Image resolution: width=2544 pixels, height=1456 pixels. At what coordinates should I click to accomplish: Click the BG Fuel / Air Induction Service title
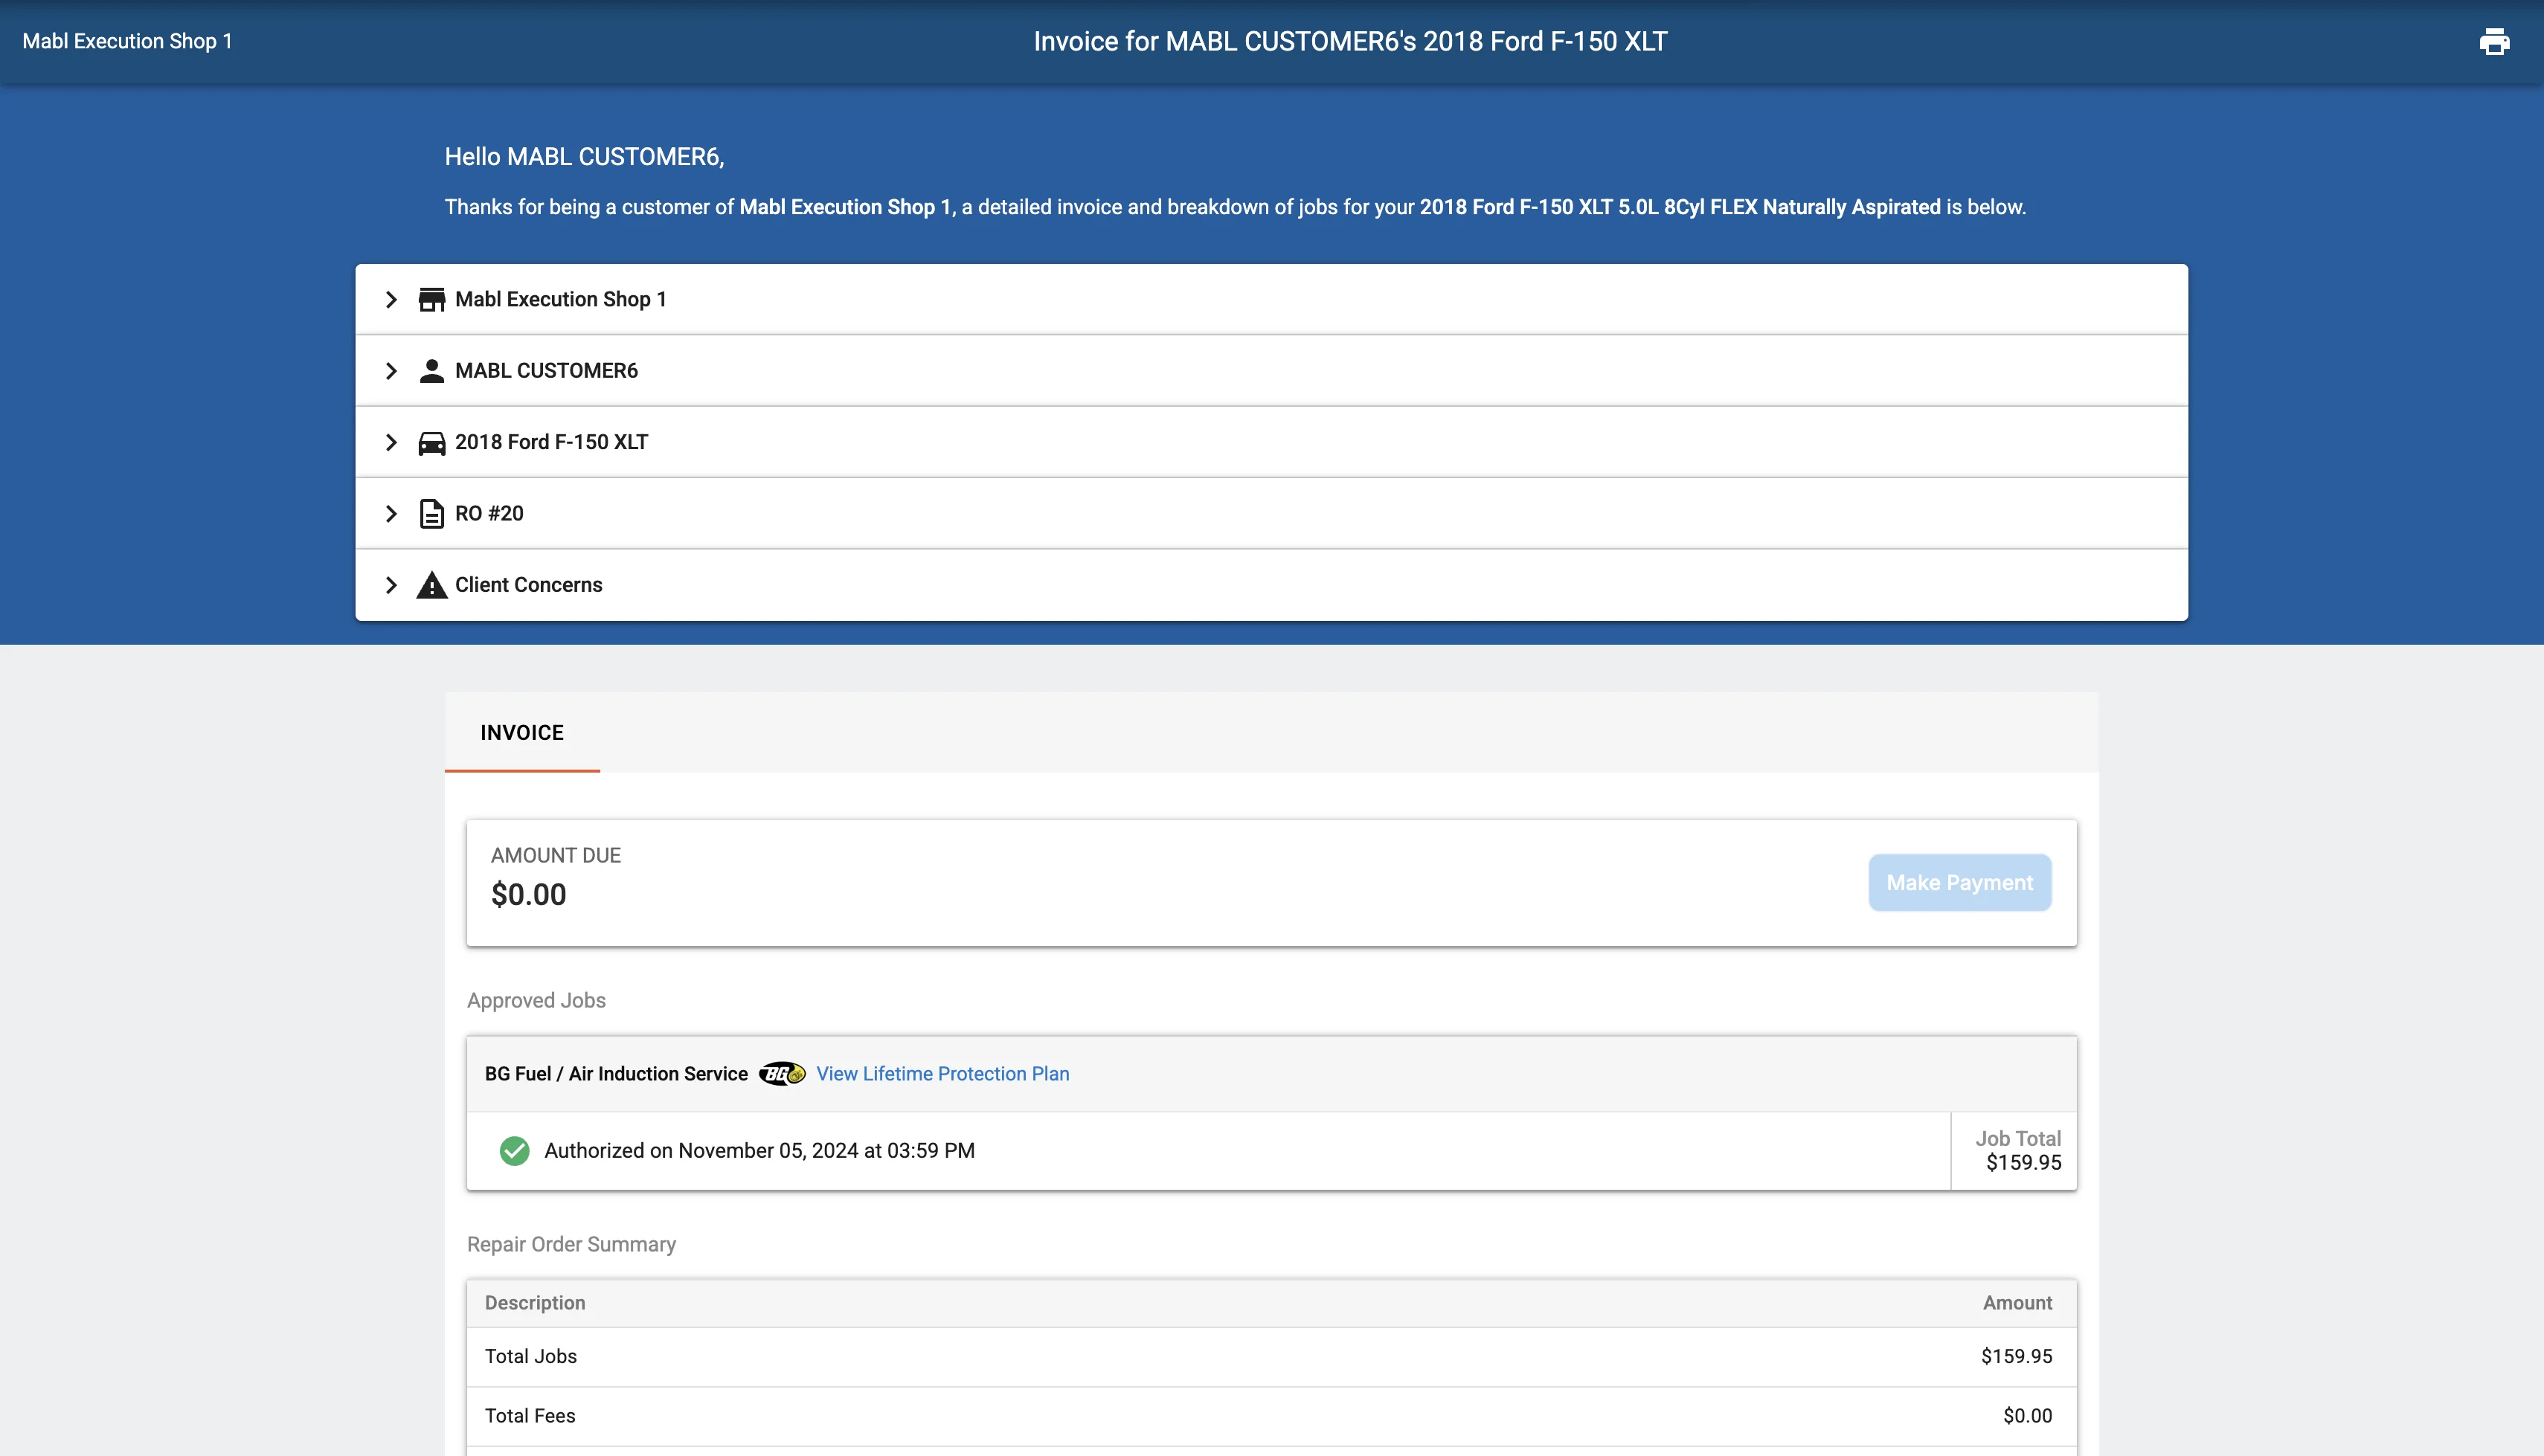coord(616,1074)
